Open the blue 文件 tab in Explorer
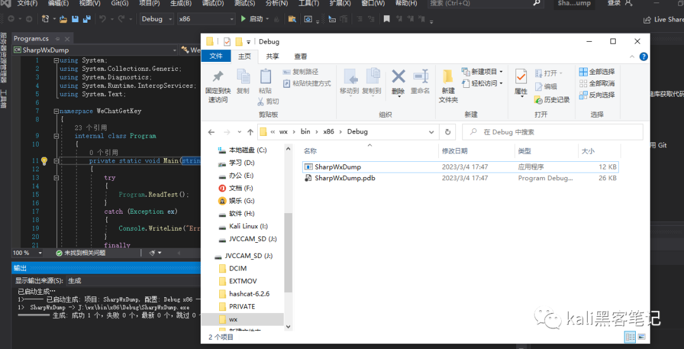The image size is (684, 349). pos(216,56)
